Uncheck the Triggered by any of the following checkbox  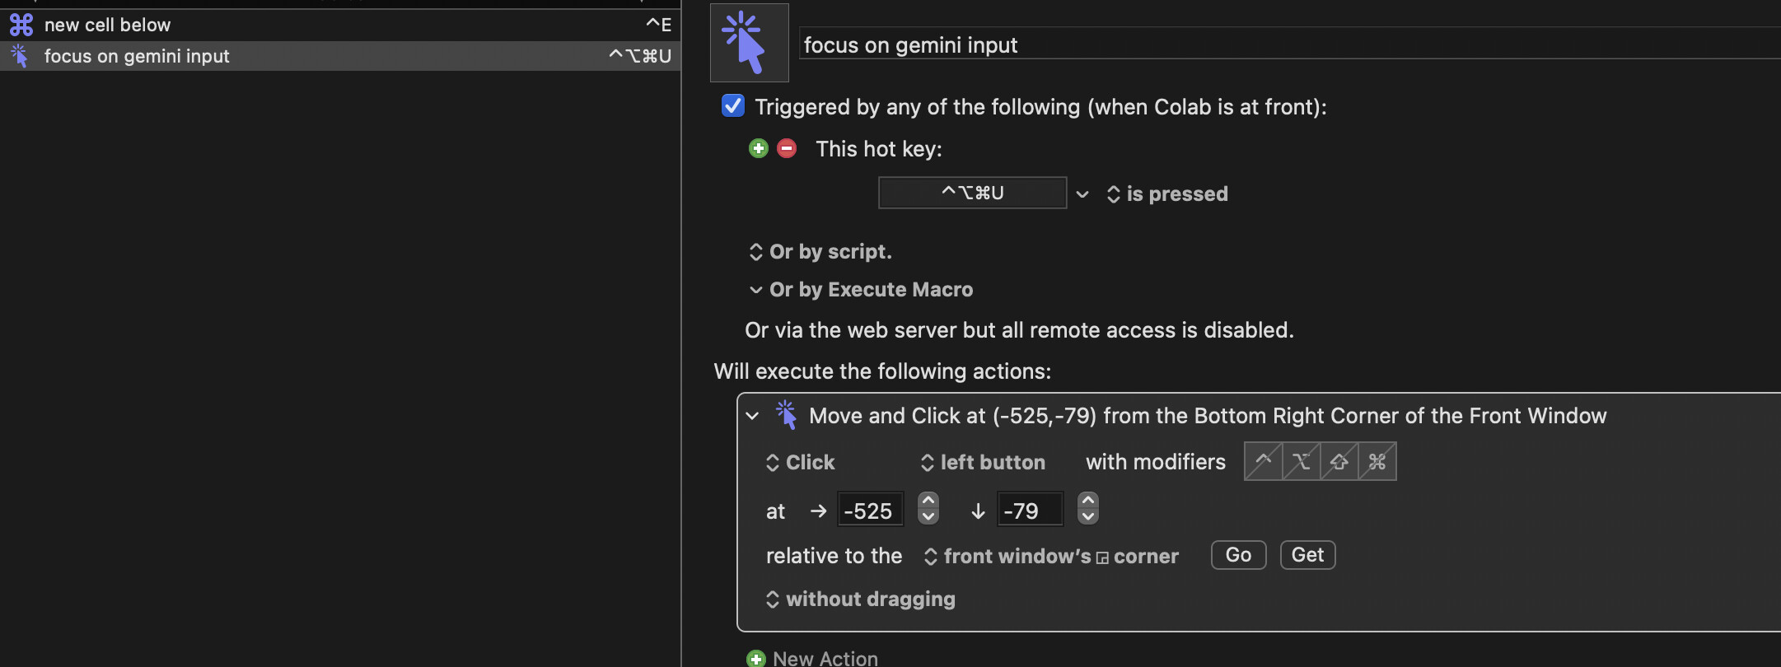click(732, 106)
